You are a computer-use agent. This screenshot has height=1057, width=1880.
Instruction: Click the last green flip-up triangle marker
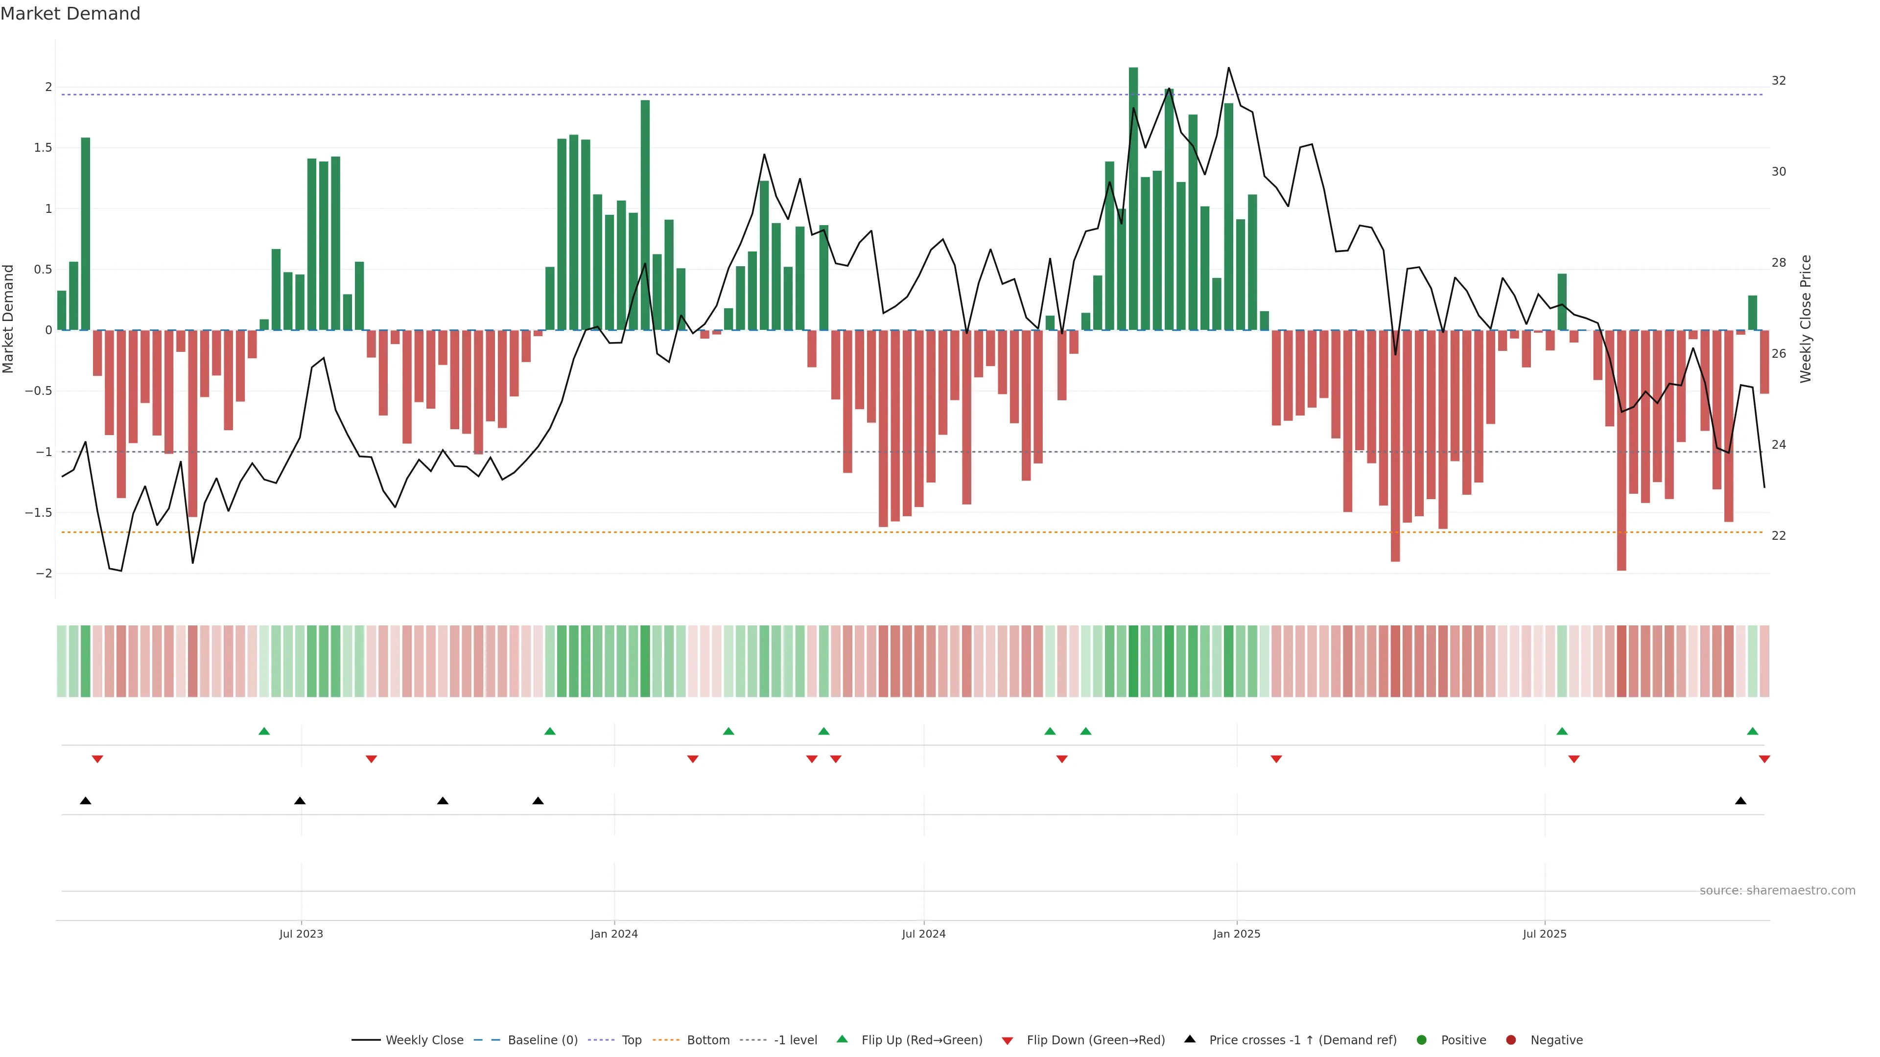pos(1752,731)
